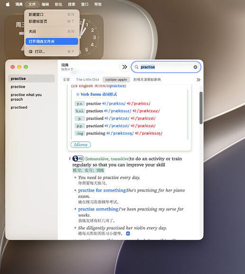Follow the US English 'practice' link
Viewport: 245px width, 274px height.
click(118, 86)
